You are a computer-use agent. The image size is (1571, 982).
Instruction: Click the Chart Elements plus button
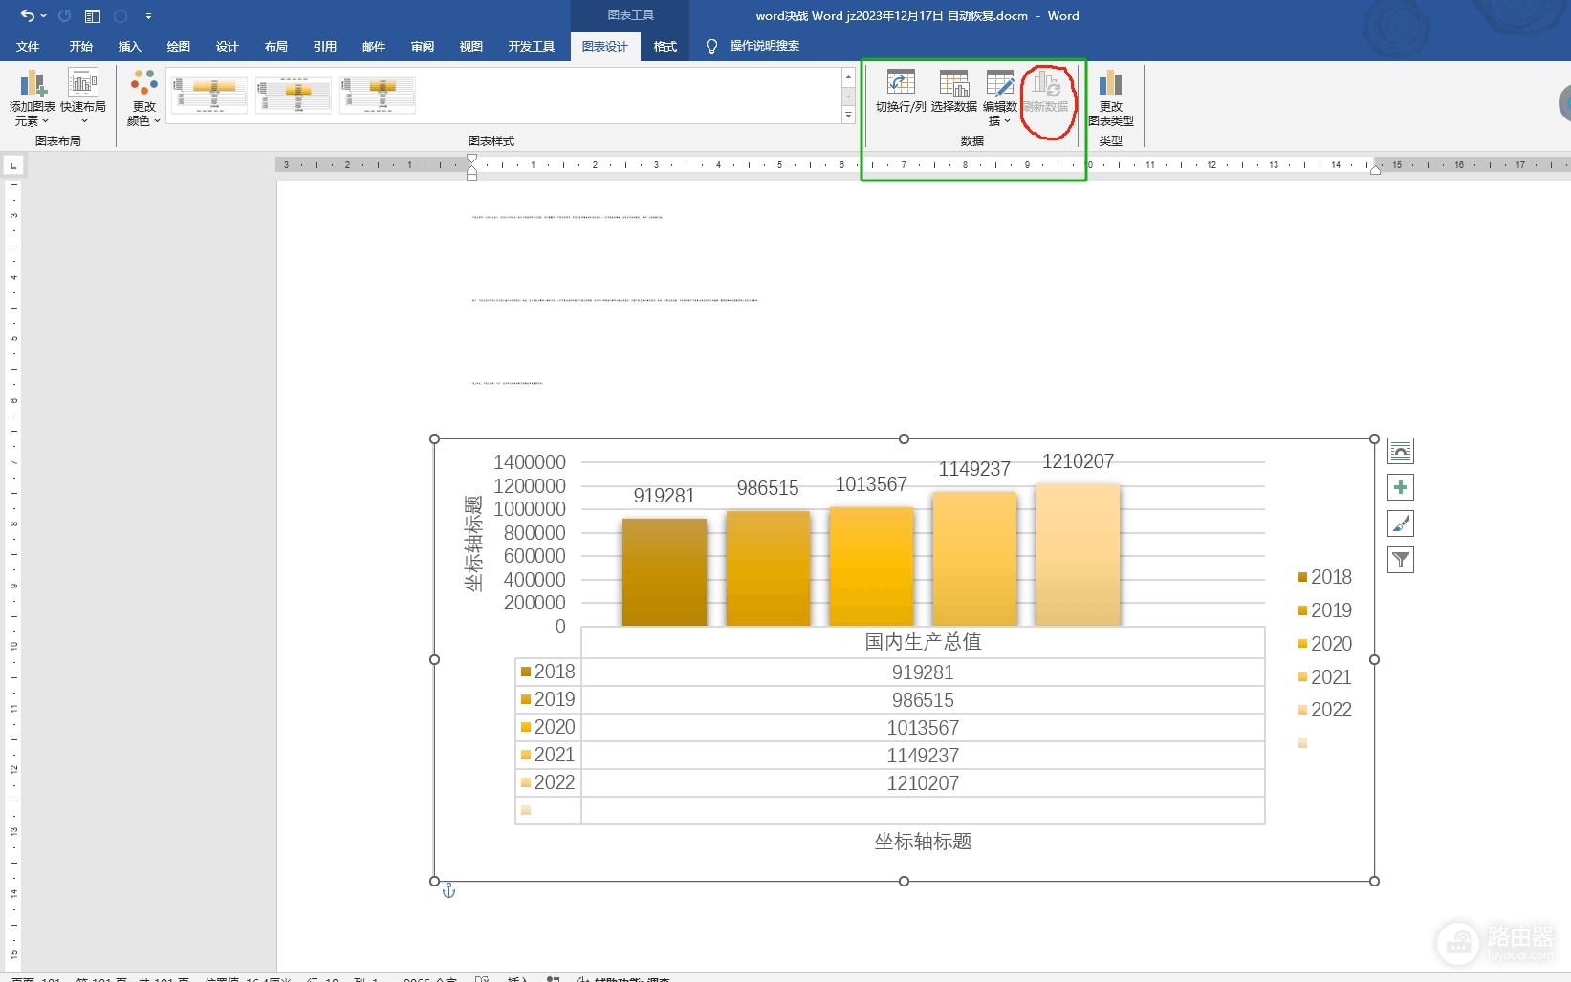[1400, 487]
